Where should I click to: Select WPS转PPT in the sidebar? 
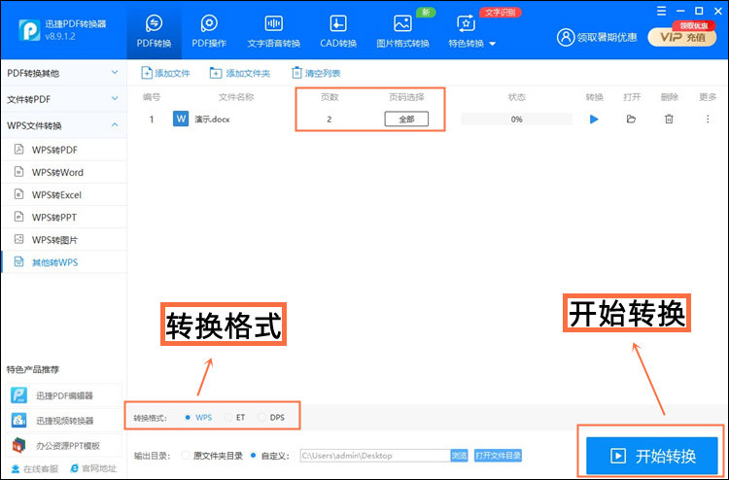63,217
